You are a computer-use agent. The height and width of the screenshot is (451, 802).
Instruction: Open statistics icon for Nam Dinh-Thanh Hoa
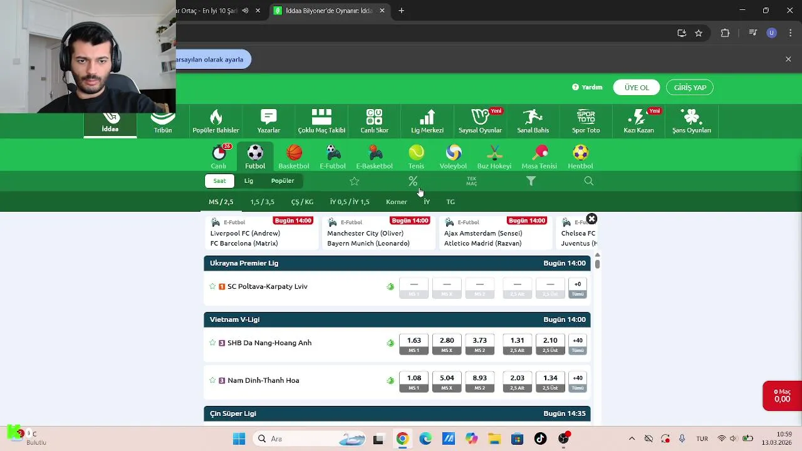click(390, 380)
